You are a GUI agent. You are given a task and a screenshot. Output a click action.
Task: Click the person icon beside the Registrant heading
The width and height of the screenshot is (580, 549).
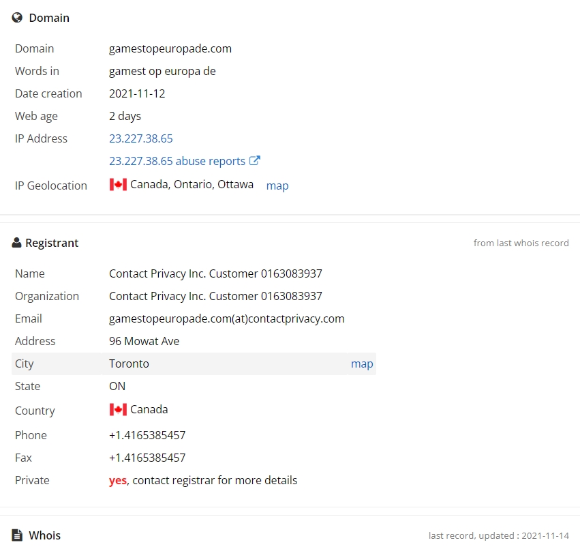click(16, 243)
